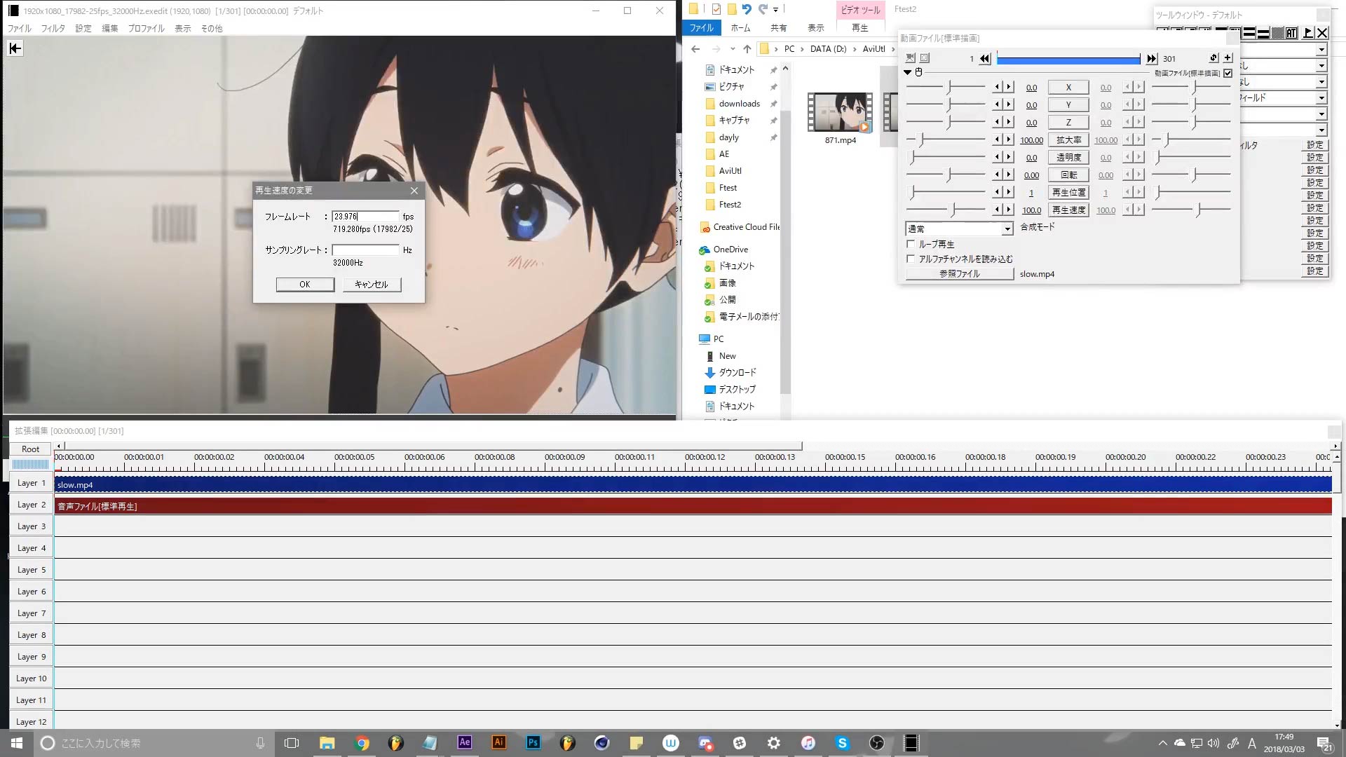Open the topmost dropdown in the tool window
Viewport: 1346px width, 757px height.
pyautogui.click(x=1321, y=50)
